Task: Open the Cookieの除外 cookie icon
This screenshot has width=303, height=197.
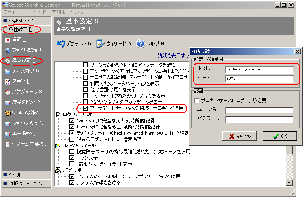Action: click(x=7, y=113)
